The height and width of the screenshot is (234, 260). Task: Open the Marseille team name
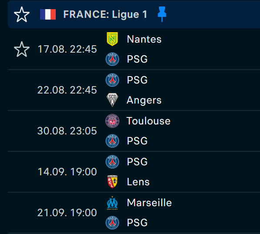click(x=149, y=203)
